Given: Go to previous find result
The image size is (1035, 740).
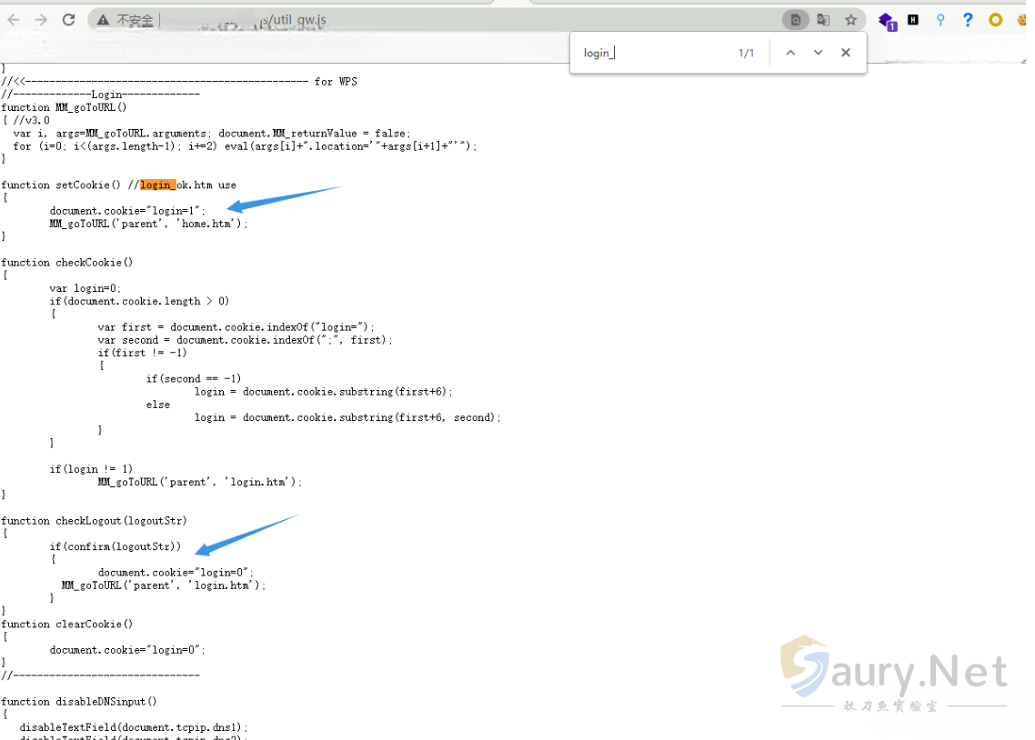Looking at the screenshot, I should [790, 53].
